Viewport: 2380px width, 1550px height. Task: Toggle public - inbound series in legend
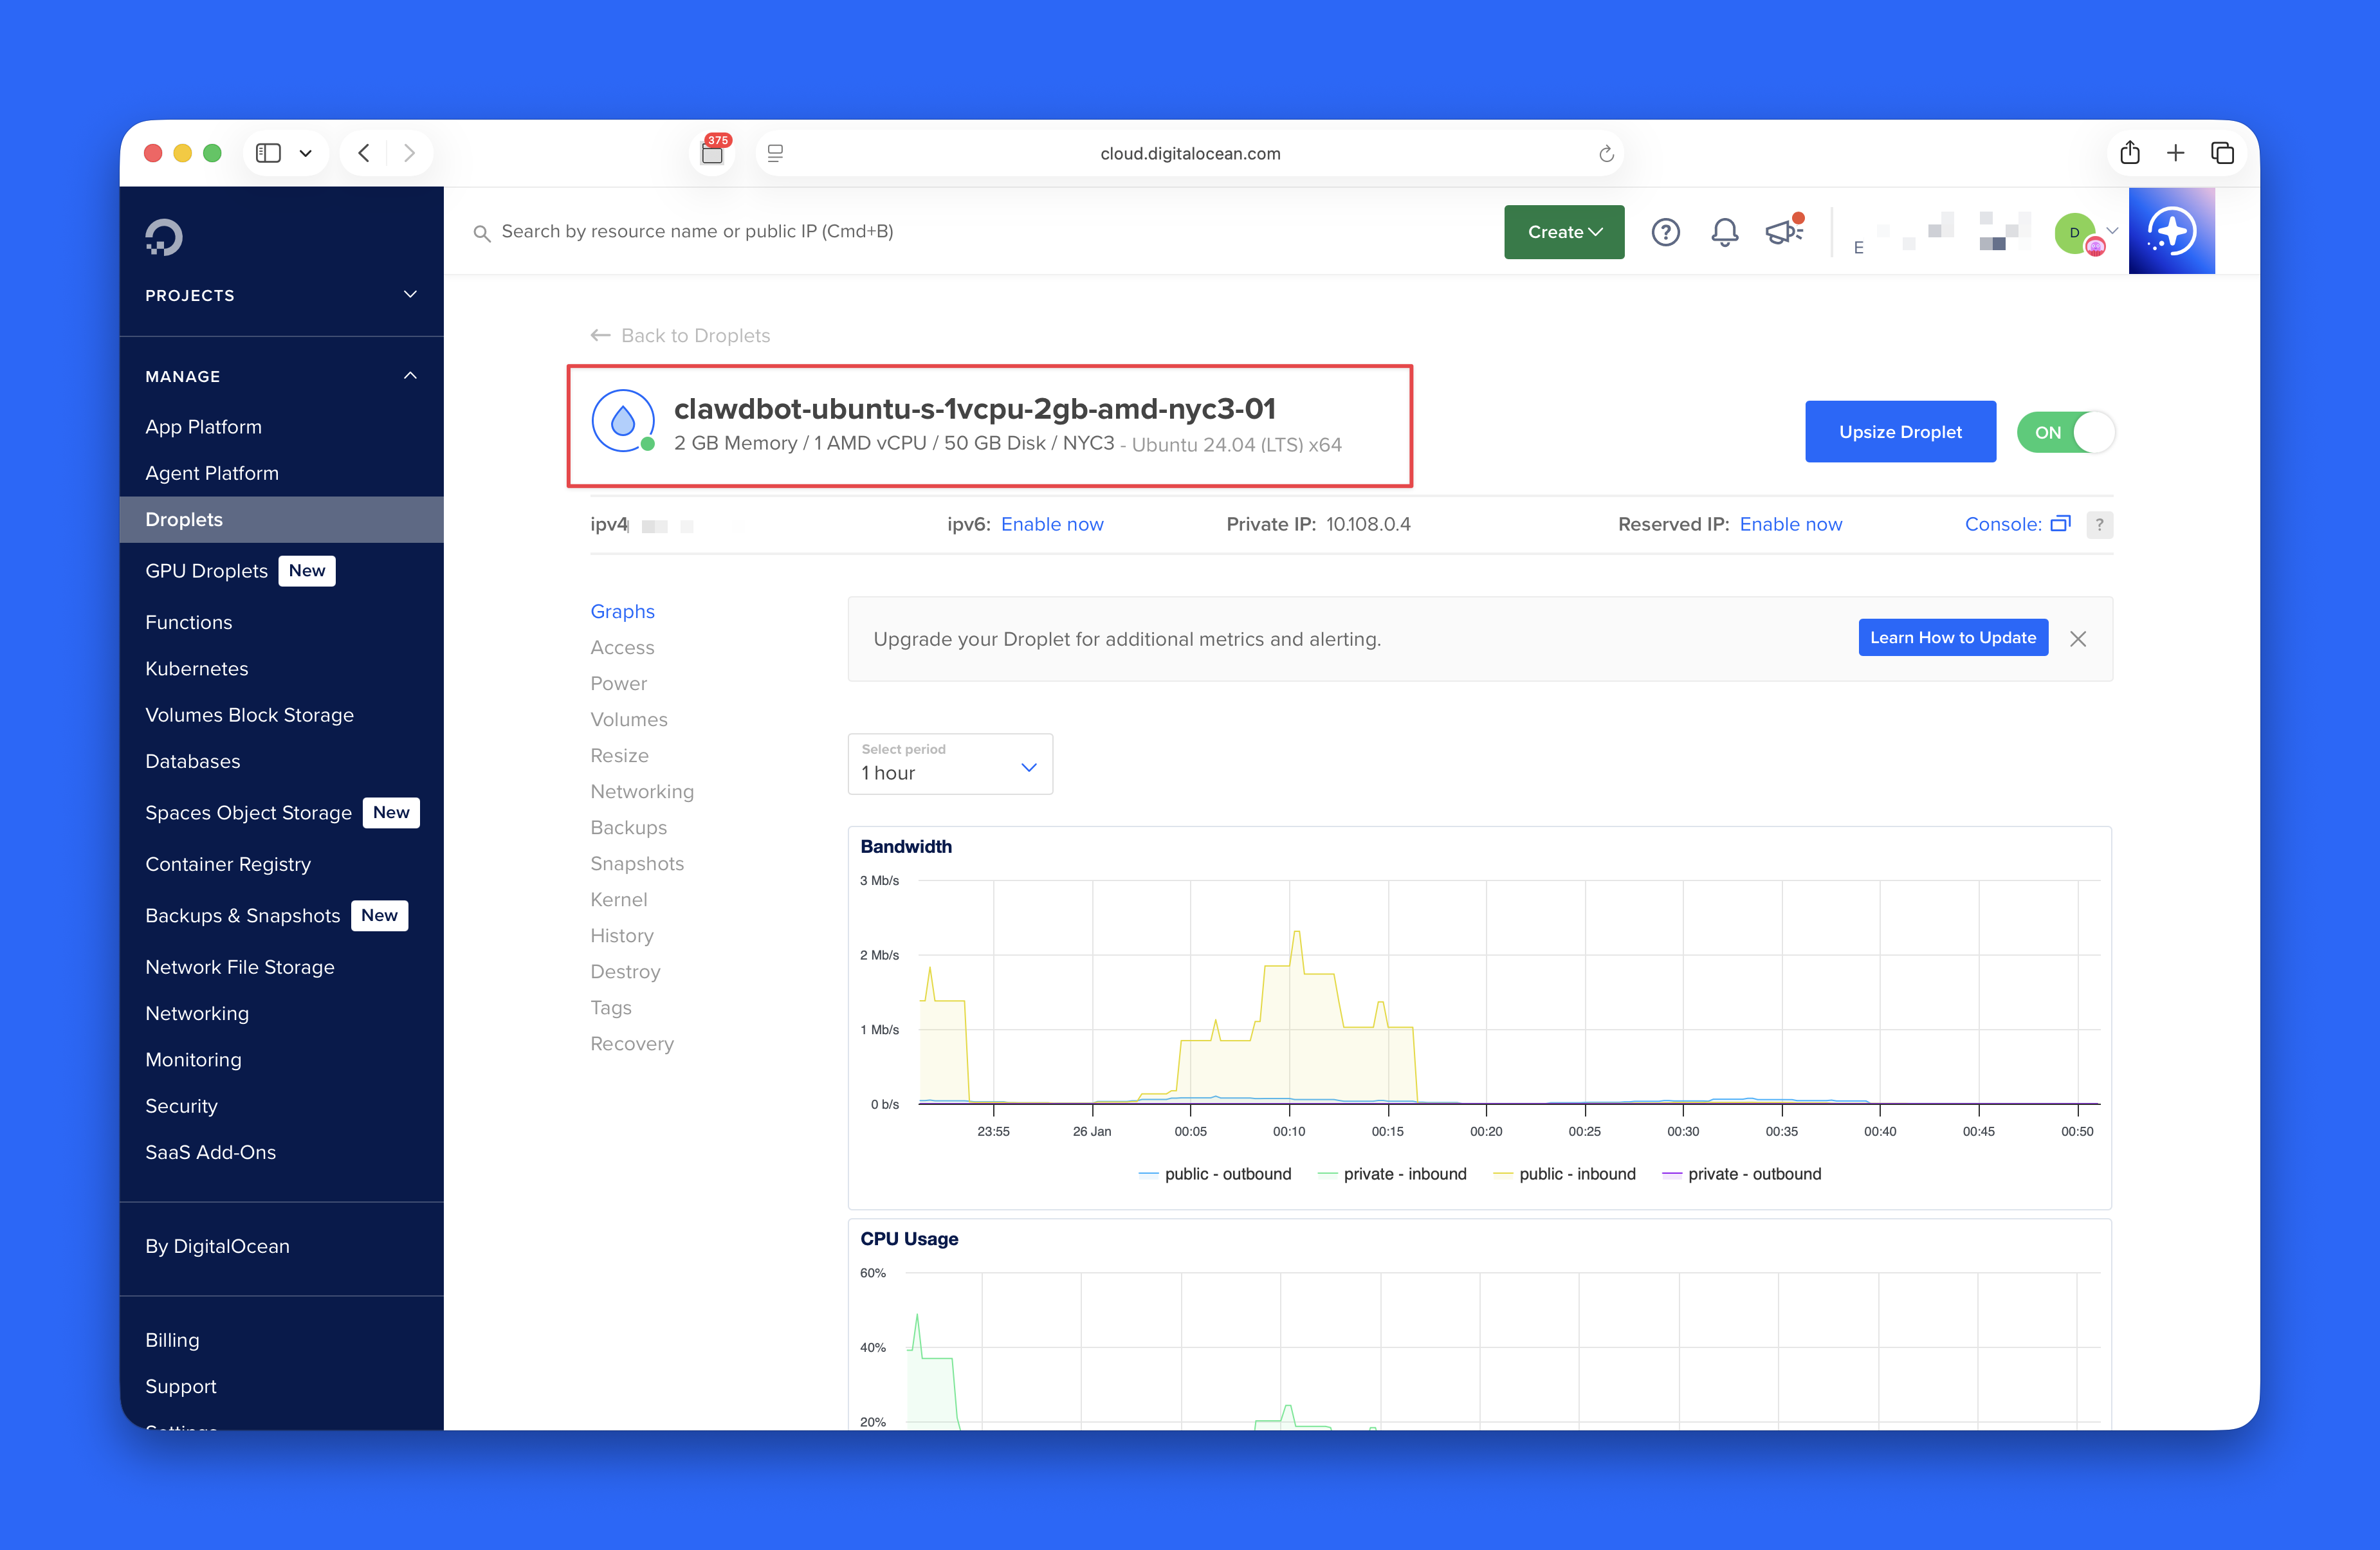click(1576, 1174)
